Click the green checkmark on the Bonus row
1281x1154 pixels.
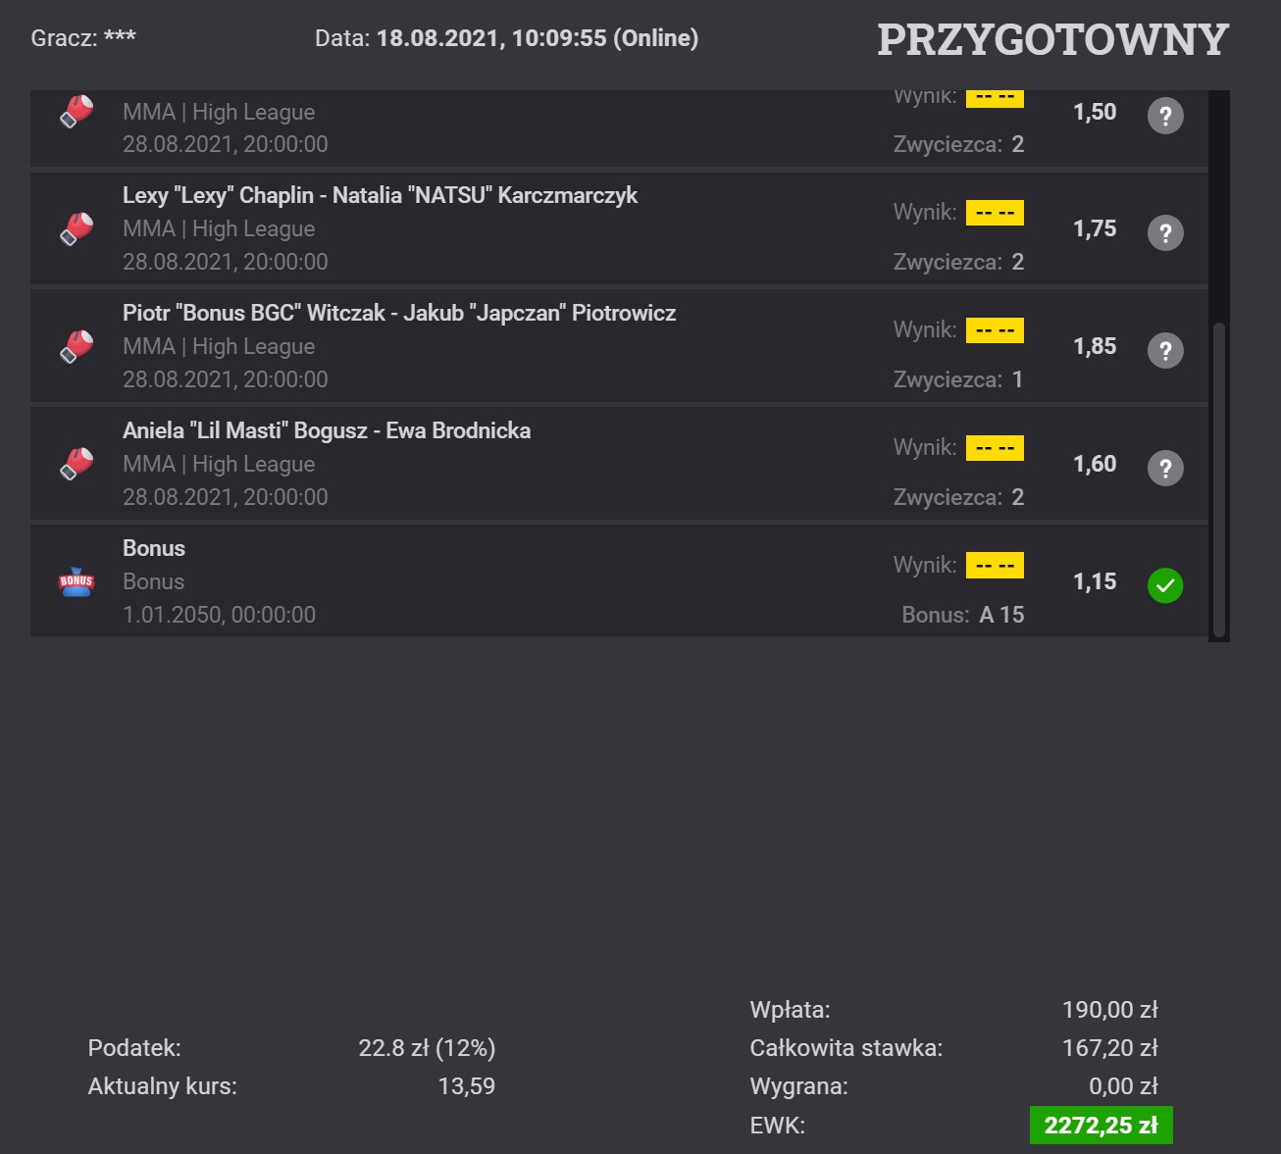(x=1165, y=585)
